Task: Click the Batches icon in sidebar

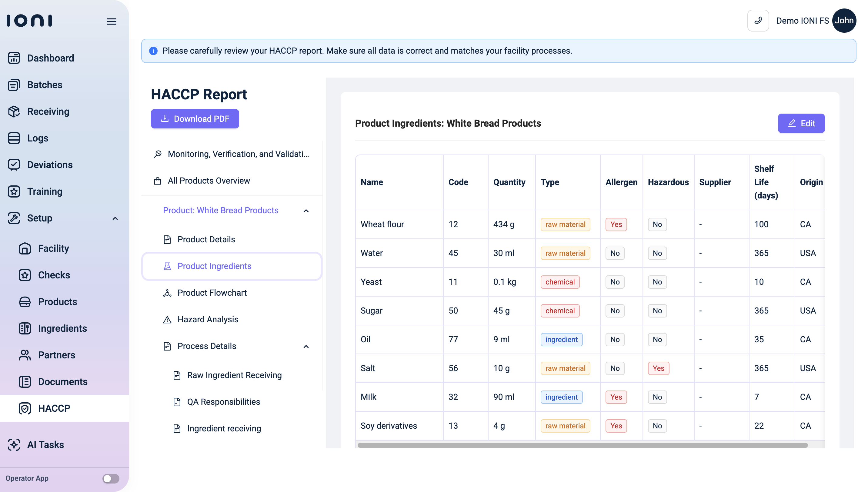Action: (x=14, y=85)
